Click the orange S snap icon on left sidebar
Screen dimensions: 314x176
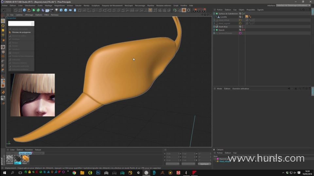click(3, 86)
